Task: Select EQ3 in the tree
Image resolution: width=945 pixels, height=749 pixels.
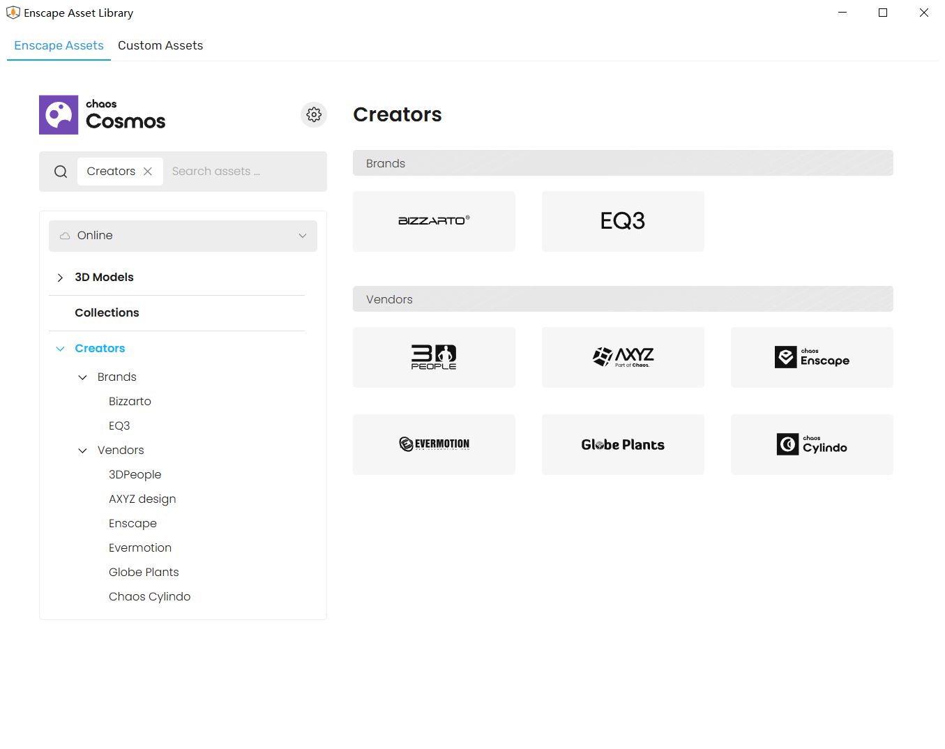Action: [119, 425]
